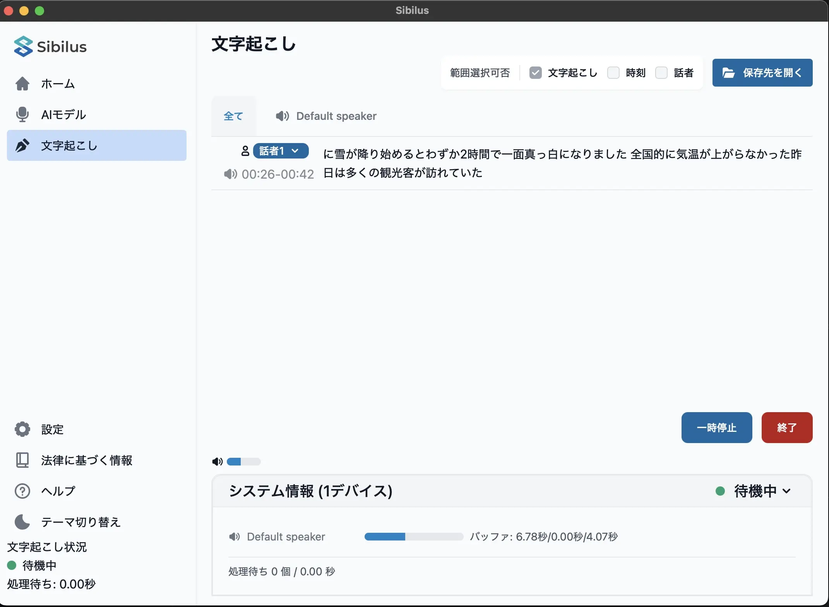
Task: Expand the 待機中 status chevron
Action: pos(786,491)
